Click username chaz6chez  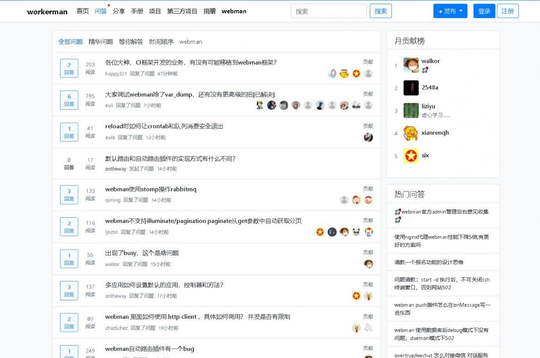point(116,328)
